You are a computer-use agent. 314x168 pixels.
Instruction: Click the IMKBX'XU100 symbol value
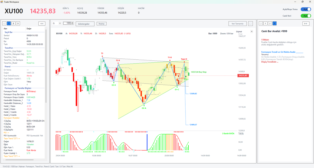(32, 35)
